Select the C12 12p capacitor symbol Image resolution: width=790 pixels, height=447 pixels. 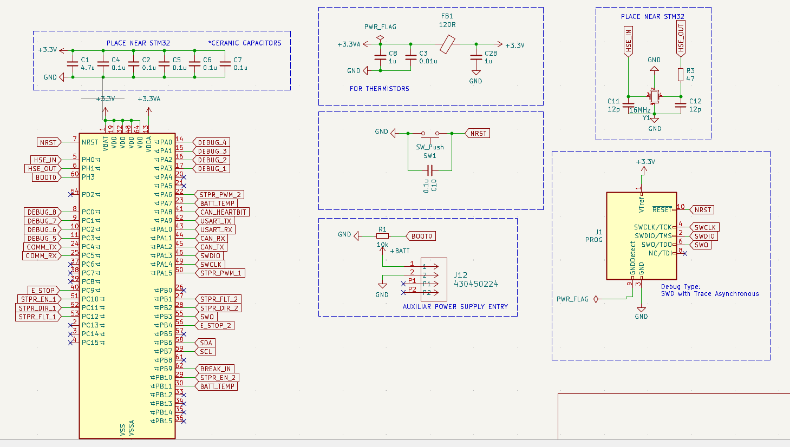tap(681, 105)
